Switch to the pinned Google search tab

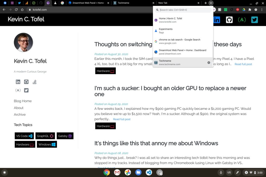pyautogui.click(x=62, y=3)
